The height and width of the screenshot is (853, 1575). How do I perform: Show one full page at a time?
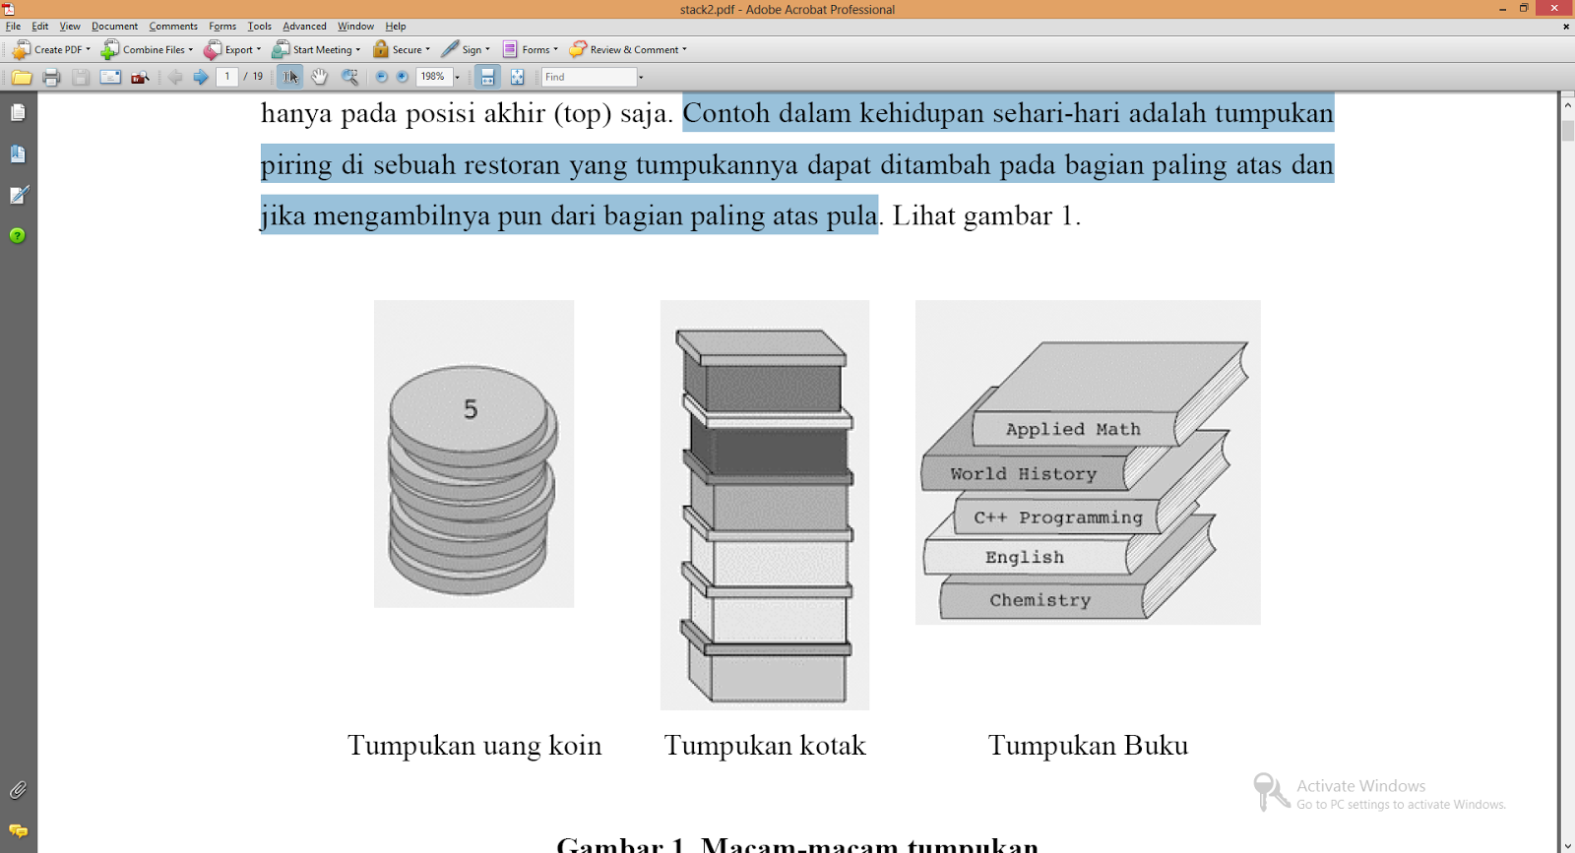518,77
